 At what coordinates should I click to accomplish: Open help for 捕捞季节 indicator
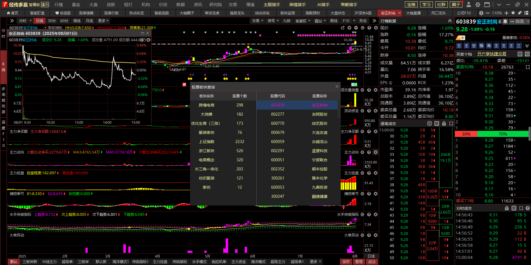[x=369, y=194]
